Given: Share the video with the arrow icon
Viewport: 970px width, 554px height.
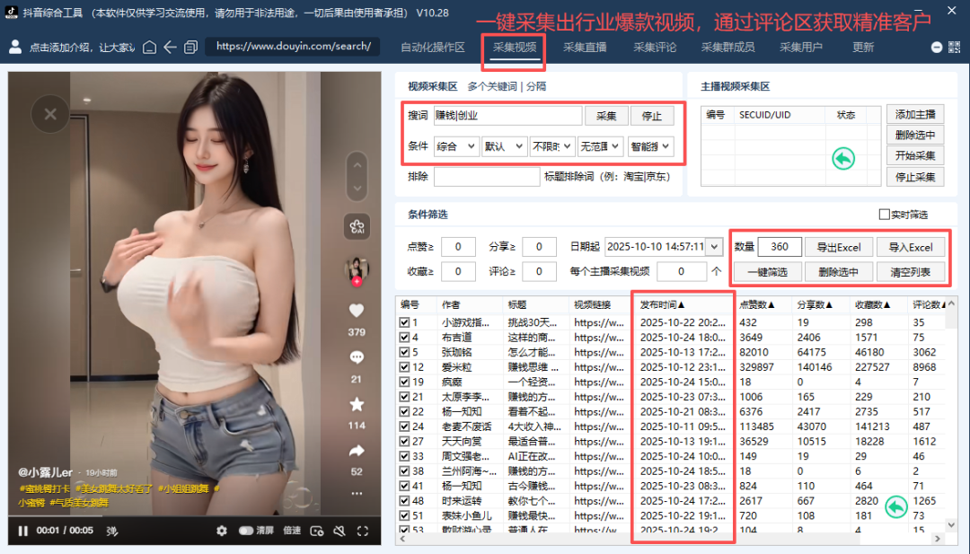Looking at the screenshot, I should tap(357, 451).
